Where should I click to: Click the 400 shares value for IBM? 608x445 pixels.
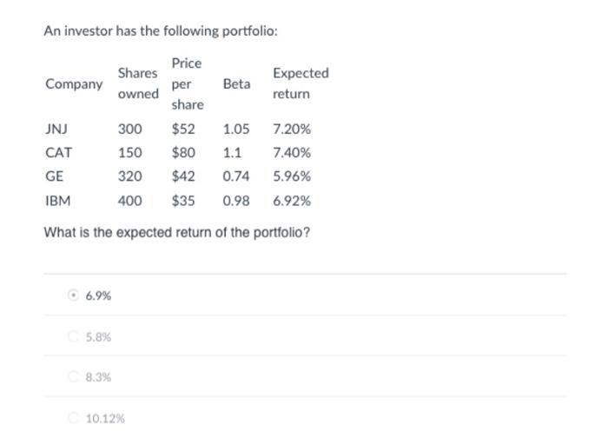tap(130, 201)
